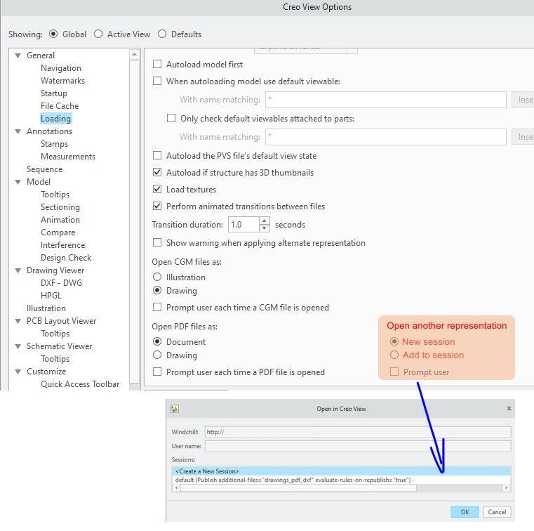Collapse the Model tree node

point(18,182)
